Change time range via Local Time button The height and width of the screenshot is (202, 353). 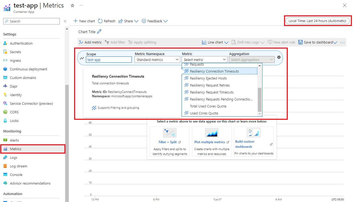tap(317, 21)
